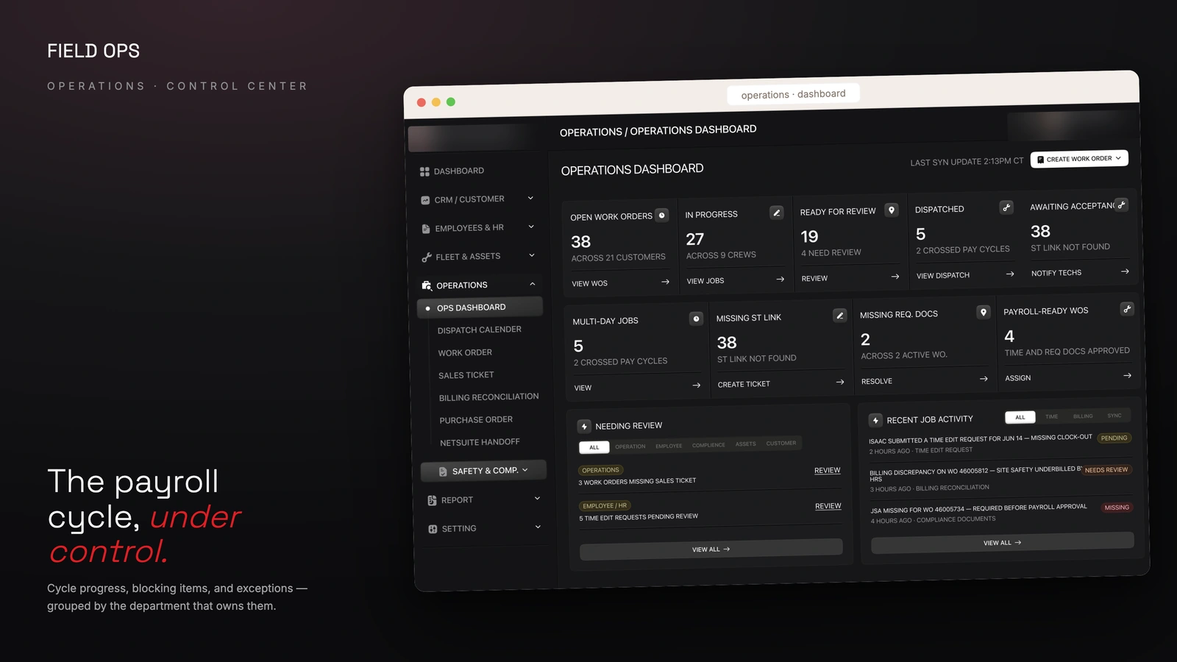This screenshot has height=662, width=1177.
Task: Click the wrench icon on Dispatched card
Action: pos(1006,207)
